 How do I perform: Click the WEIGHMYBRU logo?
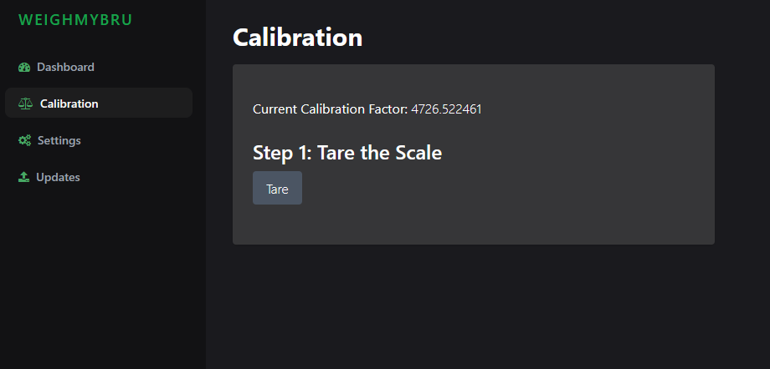[x=75, y=20]
